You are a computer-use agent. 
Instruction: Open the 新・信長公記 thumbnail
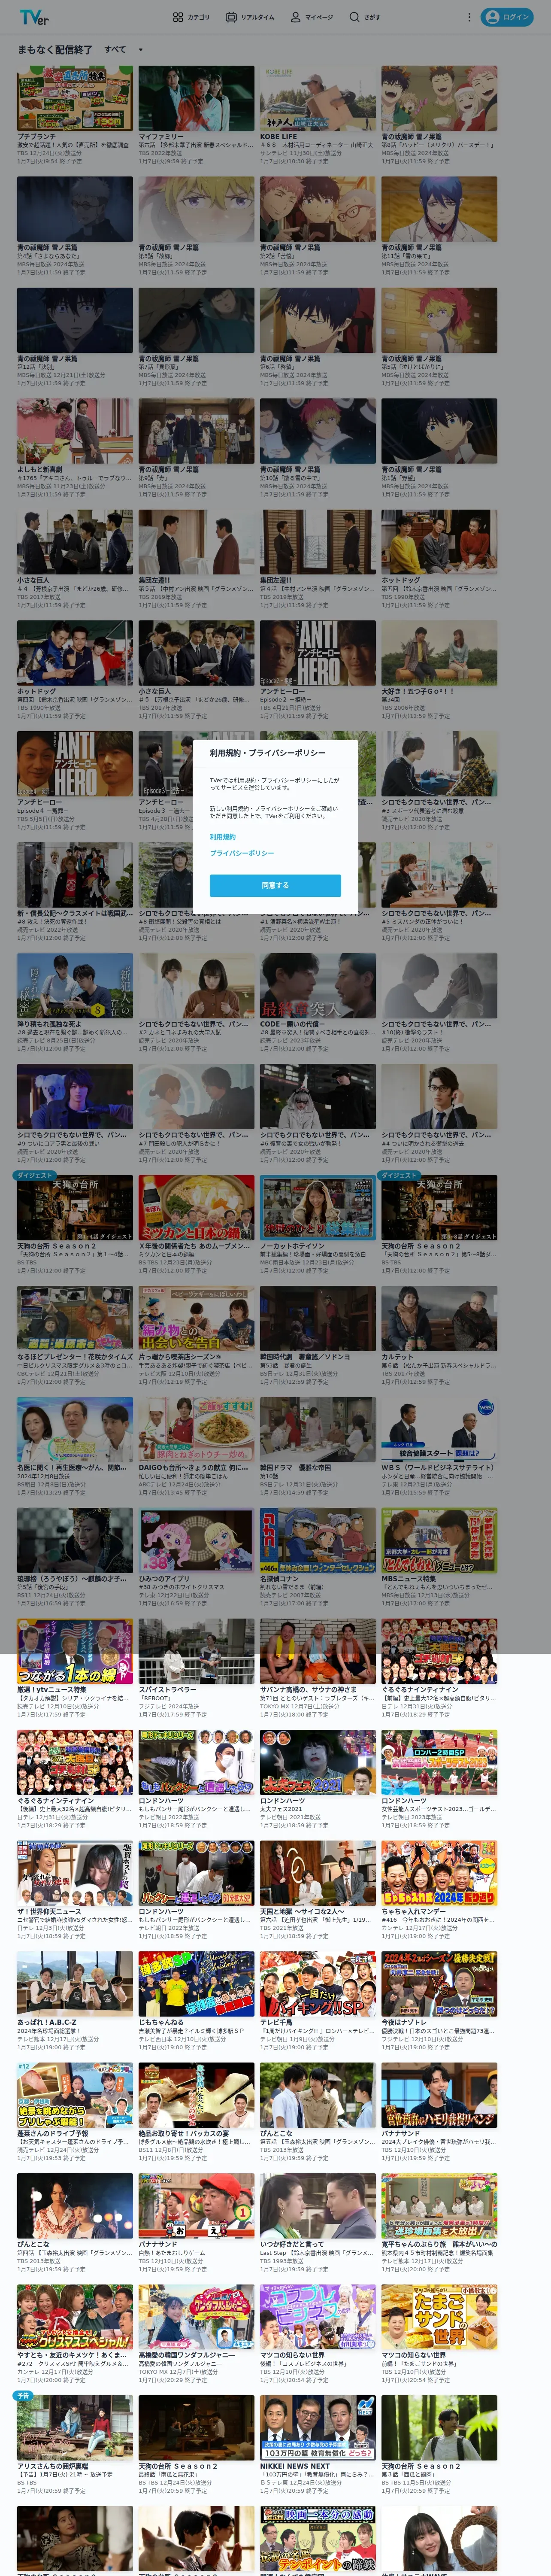[75, 875]
